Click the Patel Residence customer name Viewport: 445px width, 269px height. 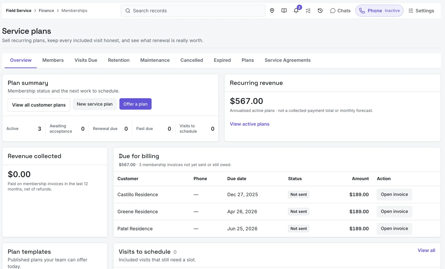click(135, 229)
